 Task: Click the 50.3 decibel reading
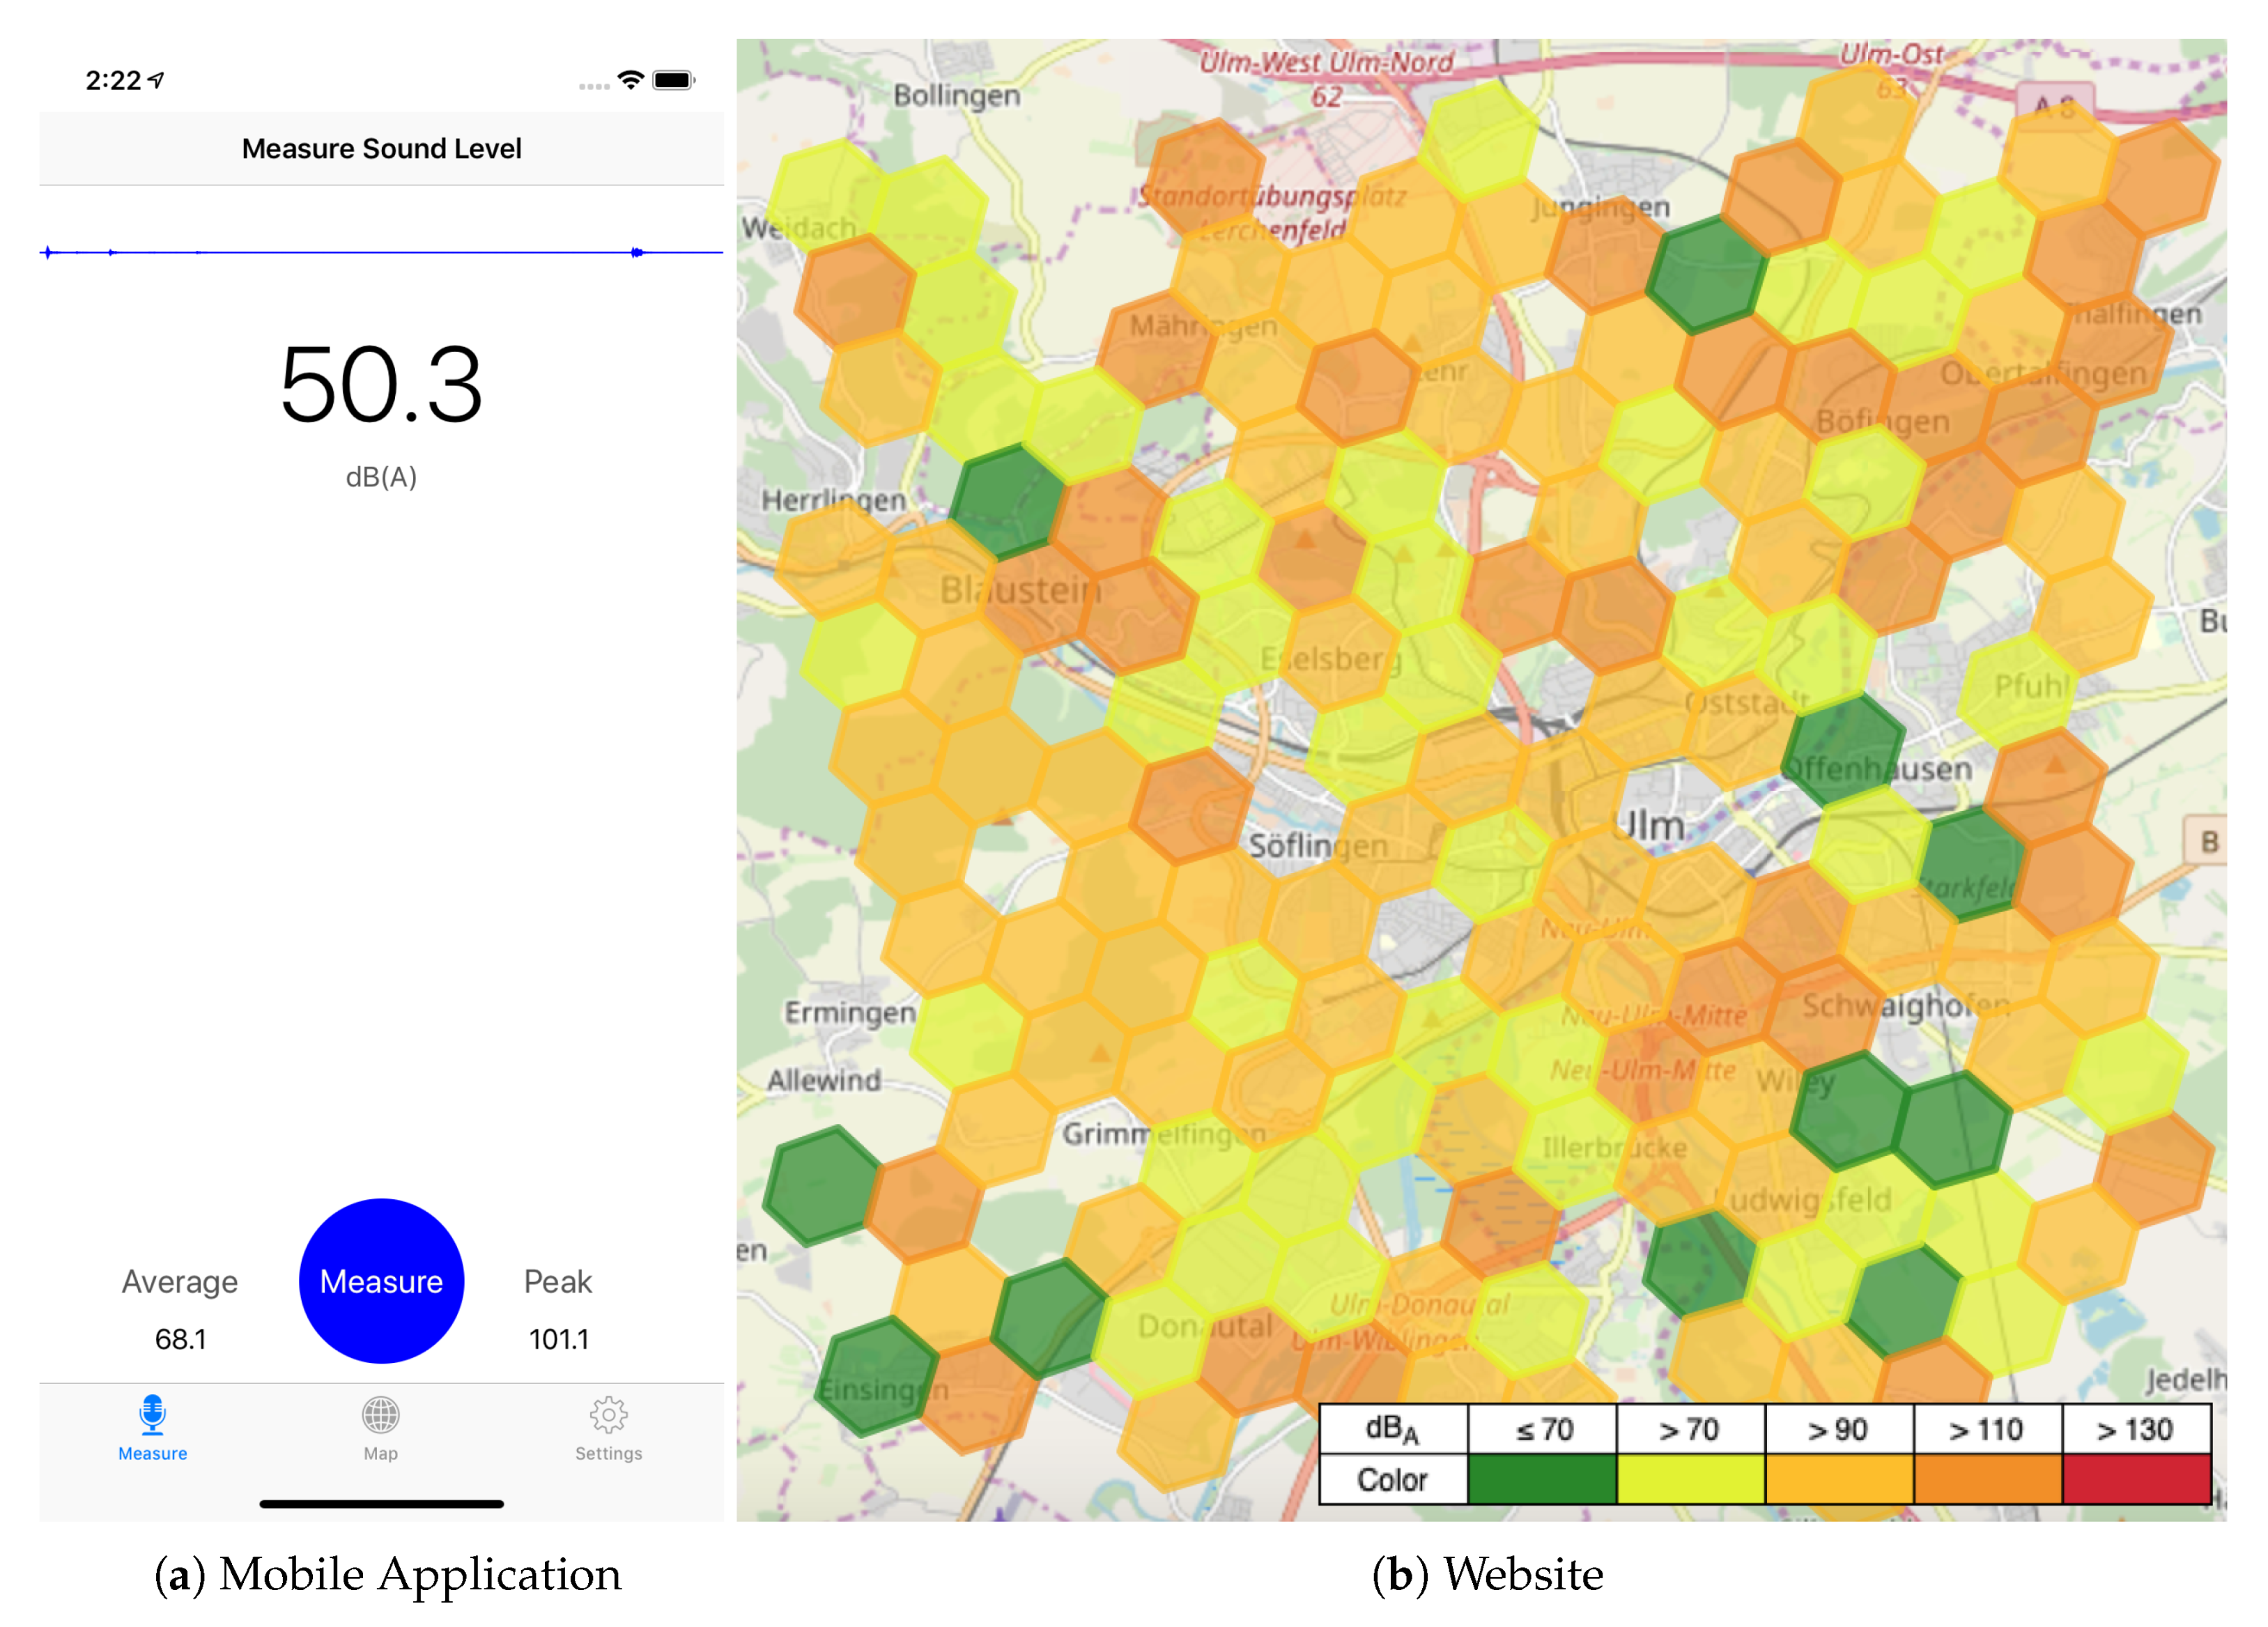point(381,385)
